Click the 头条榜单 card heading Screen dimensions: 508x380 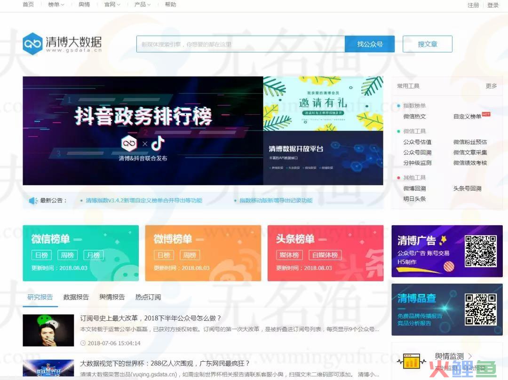point(295,239)
